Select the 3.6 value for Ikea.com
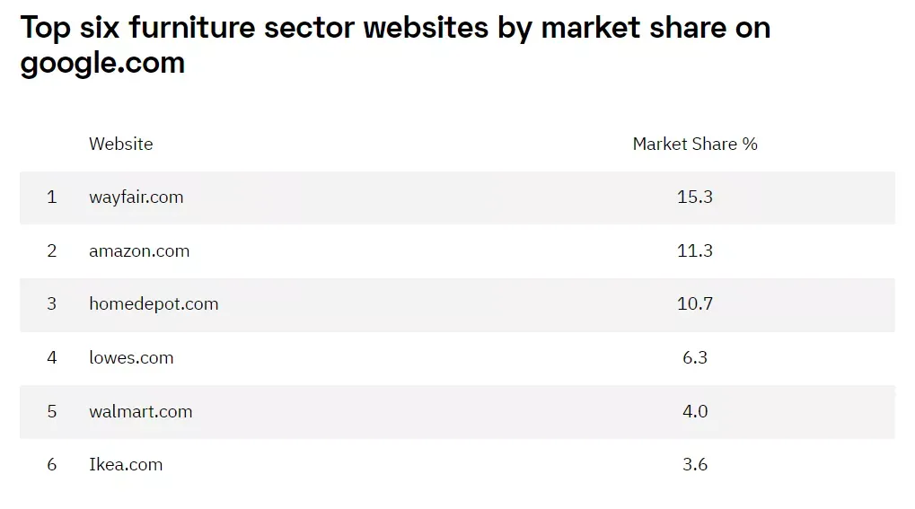This screenshot has width=915, height=509. pyautogui.click(x=695, y=465)
